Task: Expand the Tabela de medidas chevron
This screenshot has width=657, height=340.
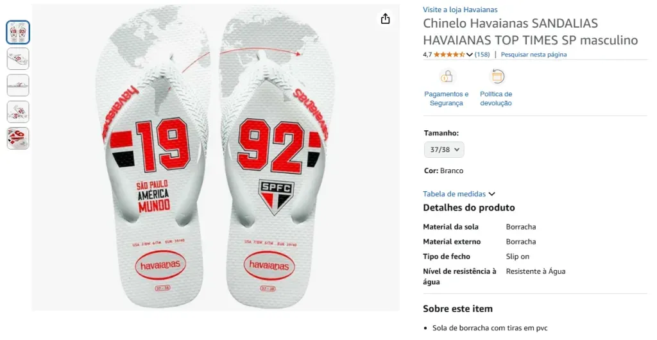Action: pos(492,194)
